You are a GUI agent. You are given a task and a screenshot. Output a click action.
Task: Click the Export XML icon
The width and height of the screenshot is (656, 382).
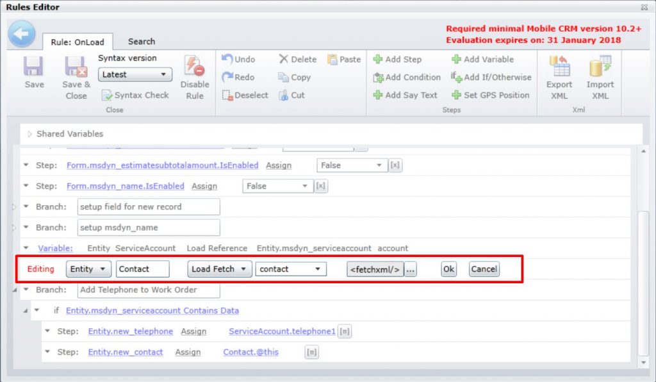point(559,76)
